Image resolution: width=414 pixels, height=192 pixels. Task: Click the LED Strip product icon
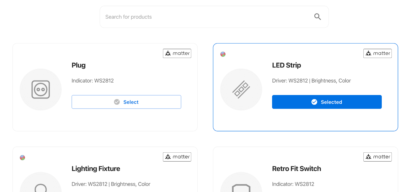click(241, 89)
